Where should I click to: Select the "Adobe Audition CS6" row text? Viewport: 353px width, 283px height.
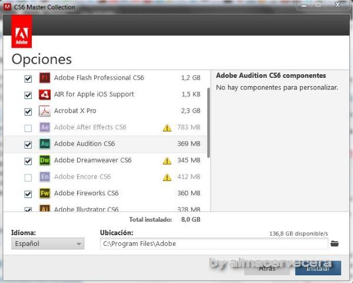[84, 144]
